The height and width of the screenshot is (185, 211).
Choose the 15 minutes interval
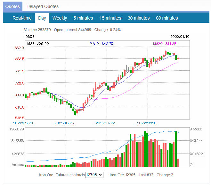(x=110, y=18)
